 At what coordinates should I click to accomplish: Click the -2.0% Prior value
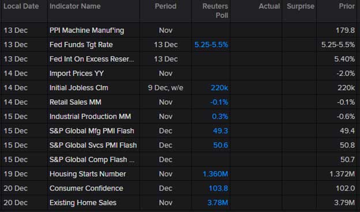[x=346, y=73]
